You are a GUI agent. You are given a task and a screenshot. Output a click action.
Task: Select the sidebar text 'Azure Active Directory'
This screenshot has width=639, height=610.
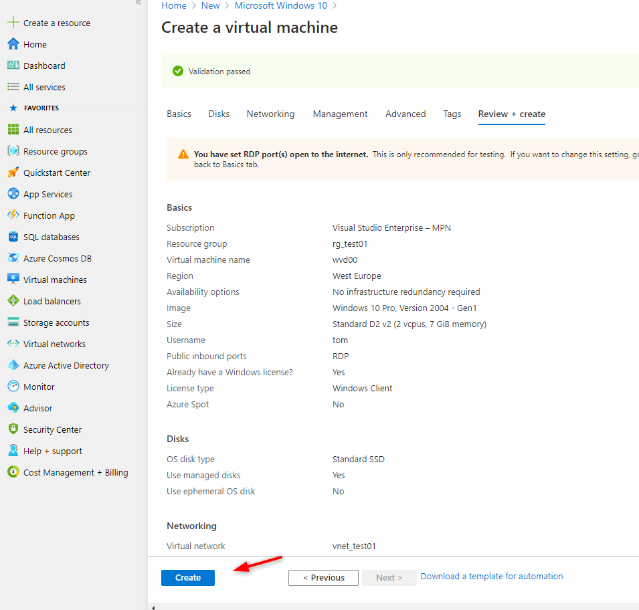coord(66,365)
